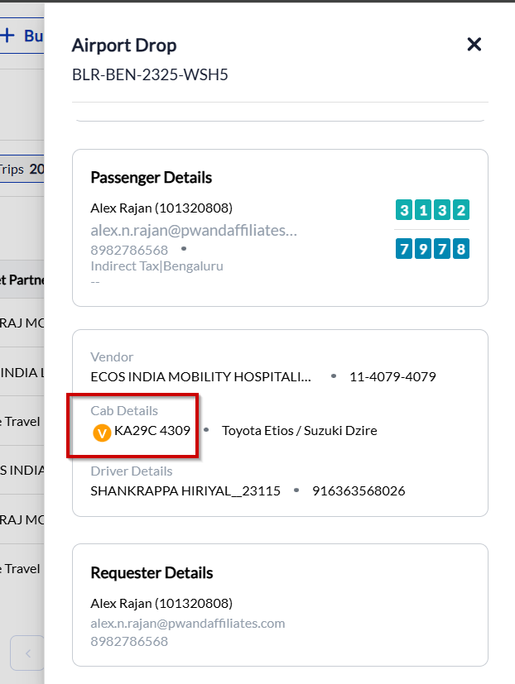The image size is (515, 684).
Task: Click vendor code 11-4079-4079
Action: point(392,377)
